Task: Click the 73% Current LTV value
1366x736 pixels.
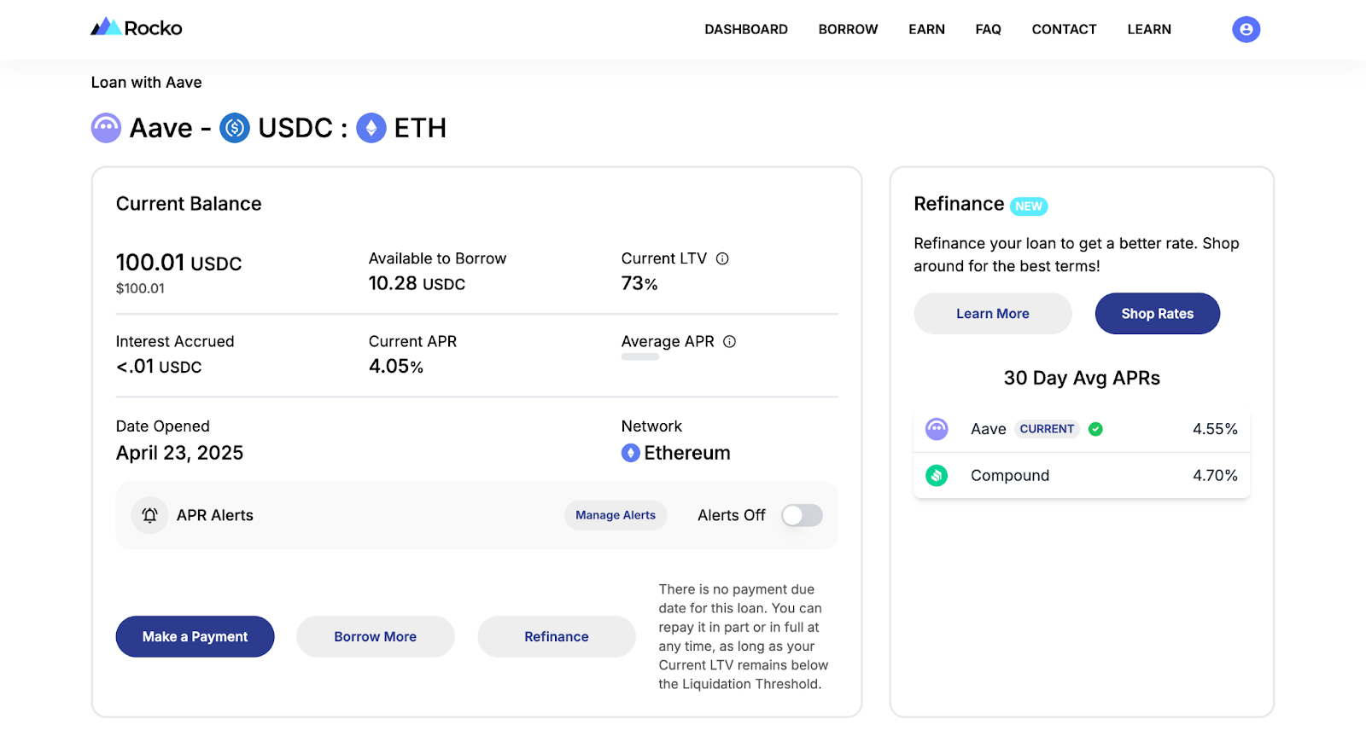Action: tap(639, 283)
